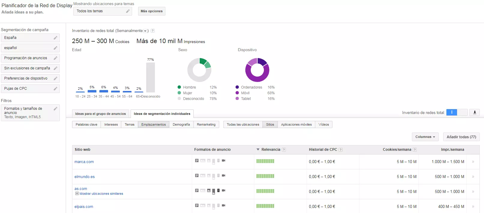Click the Más opciones button
This screenshot has height=213, width=484.
click(x=151, y=11)
